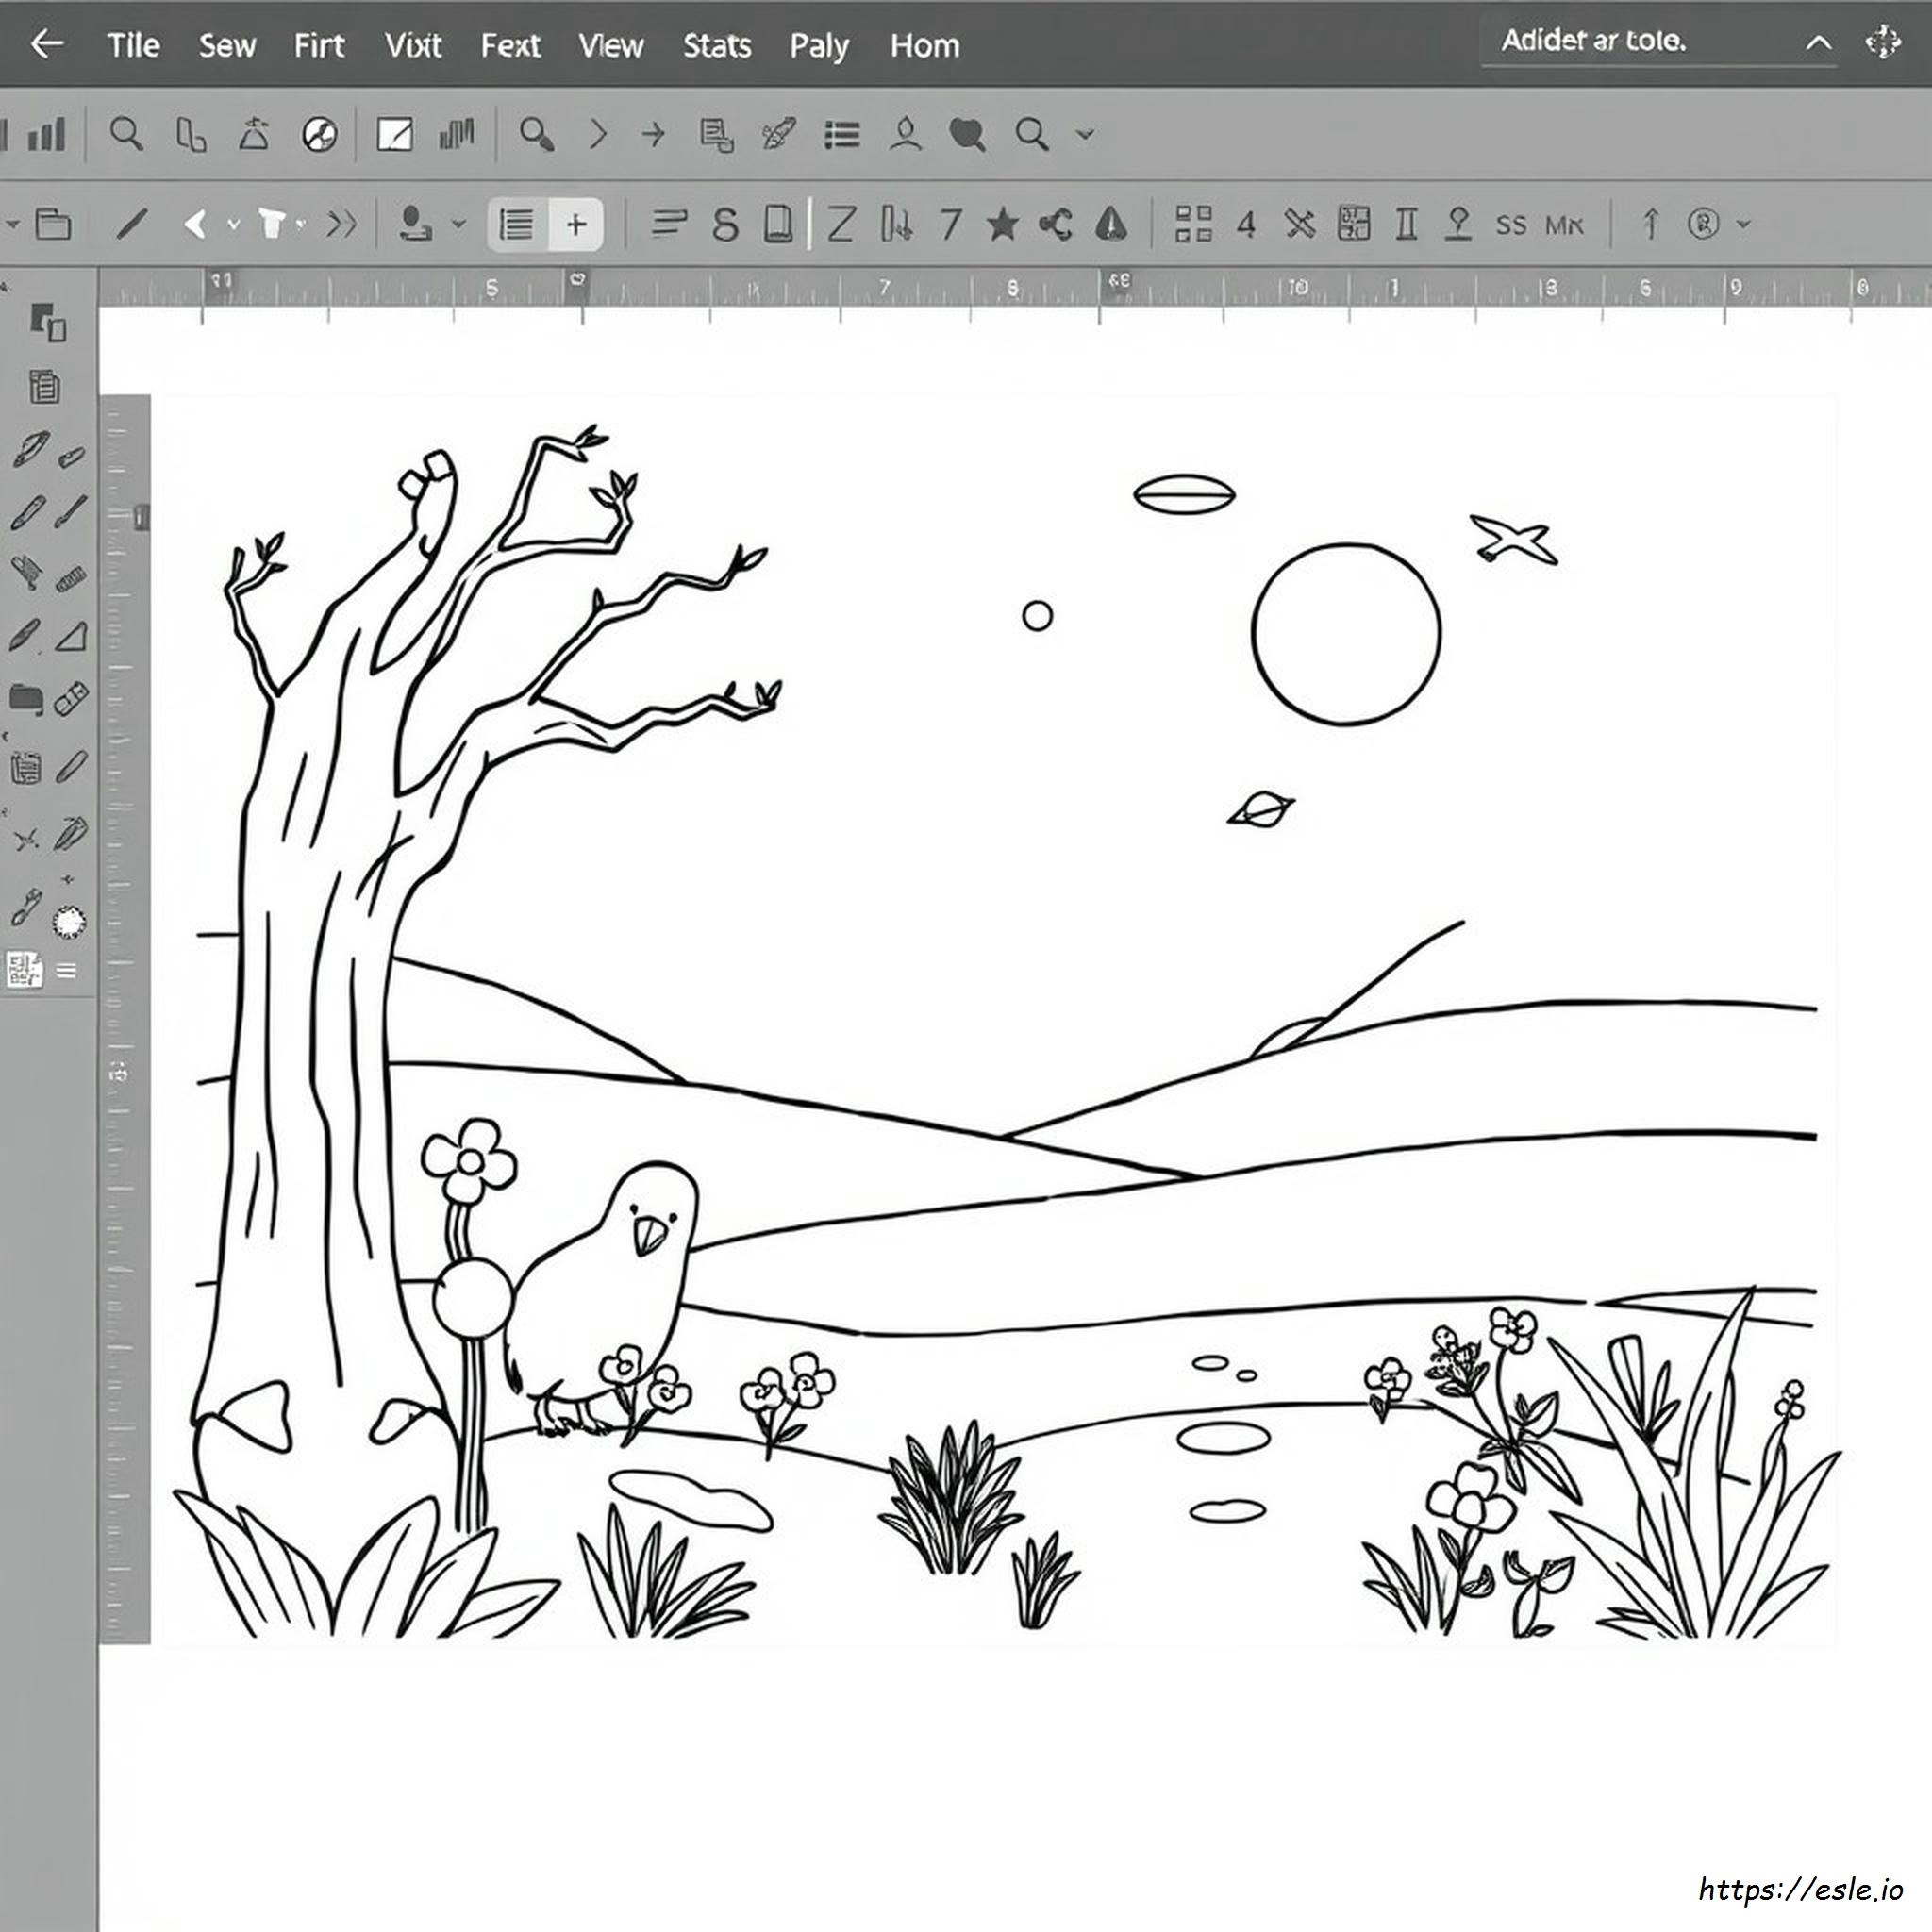Open the Tile menu

click(133, 45)
